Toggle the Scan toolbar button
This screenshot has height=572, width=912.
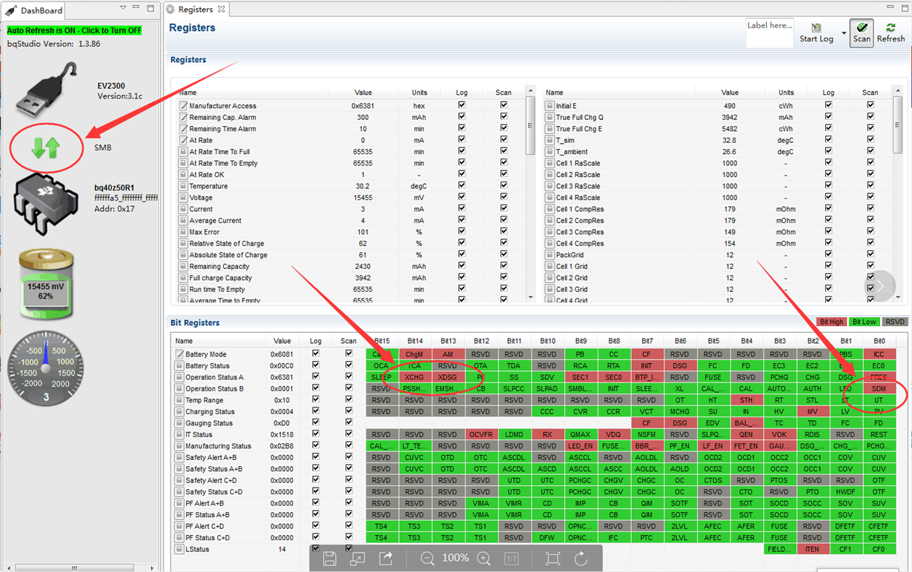click(862, 33)
